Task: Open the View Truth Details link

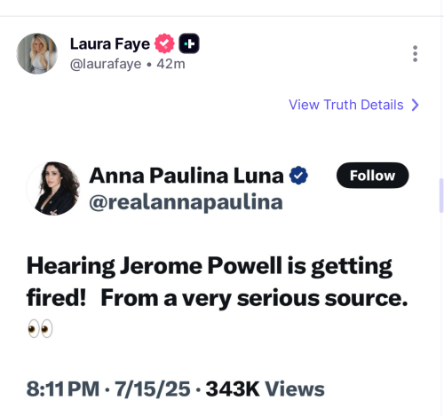Action: click(x=346, y=105)
